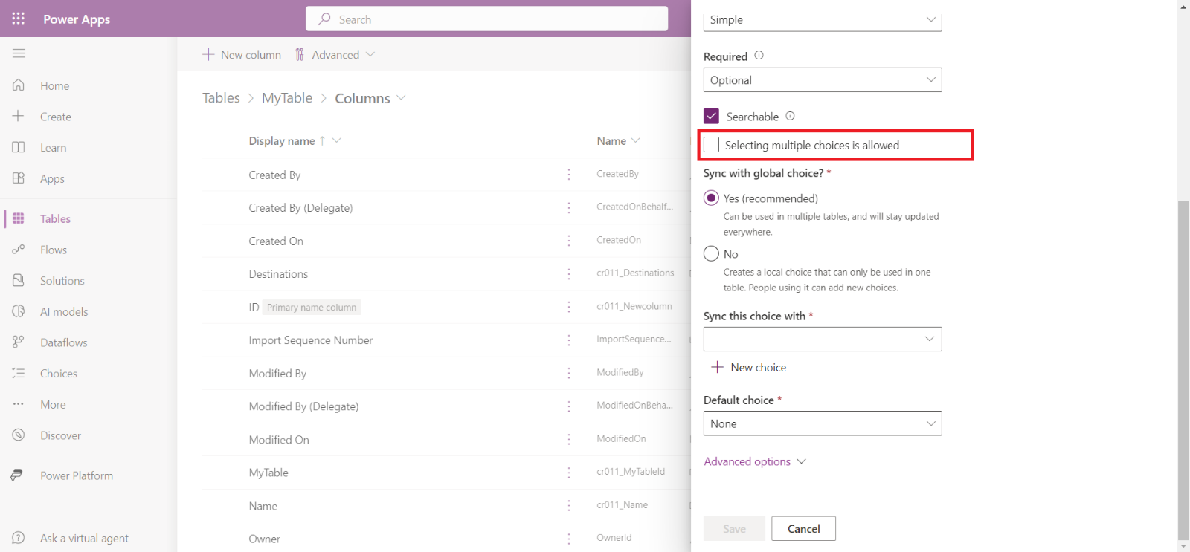The image size is (1190, 552).
Task: Click the More ellipsis icon
Action: pos(19,404)
